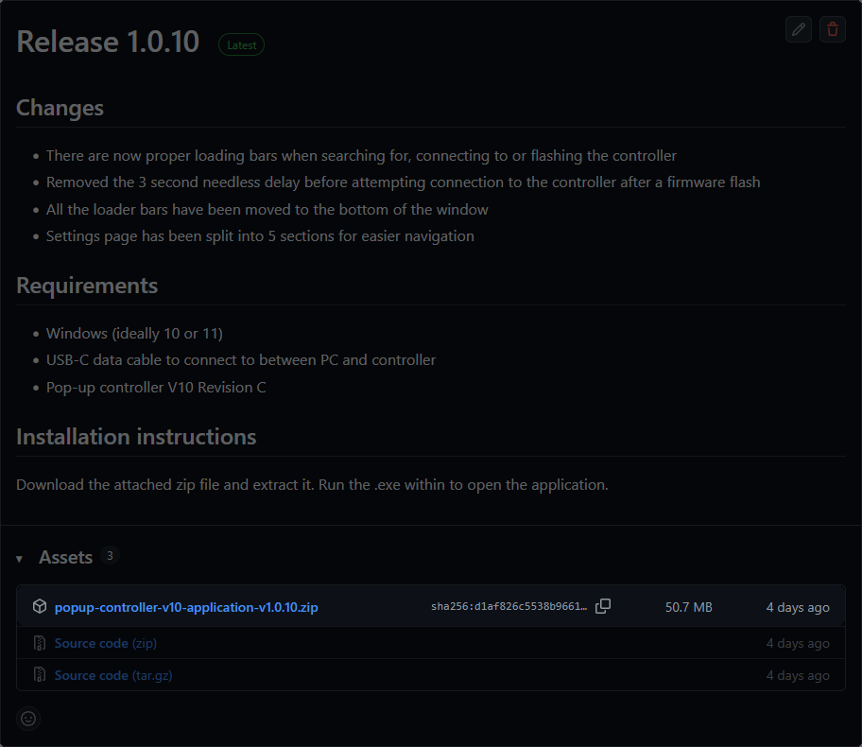This screenshot has height=747, width=862.
Task: Click the 50.7 MB file size label
Action: tap(688, 607)
